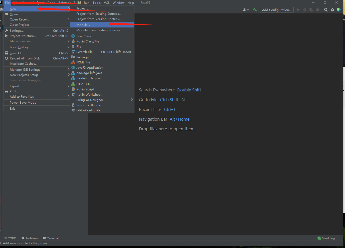This screenshot has height=248, width=345.
Task: Click the EditorConfig File gear icon
Action: (x=73, y=110)
